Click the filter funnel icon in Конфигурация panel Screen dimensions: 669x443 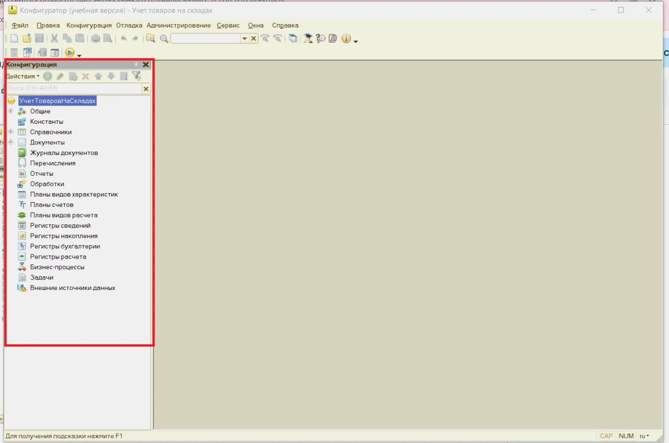click(137, 76)
